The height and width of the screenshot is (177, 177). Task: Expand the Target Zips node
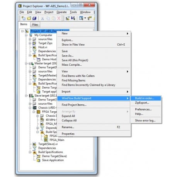click(x=30, y=43)
